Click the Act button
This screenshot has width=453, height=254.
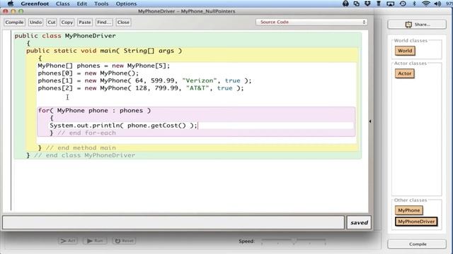coord(68,241)
